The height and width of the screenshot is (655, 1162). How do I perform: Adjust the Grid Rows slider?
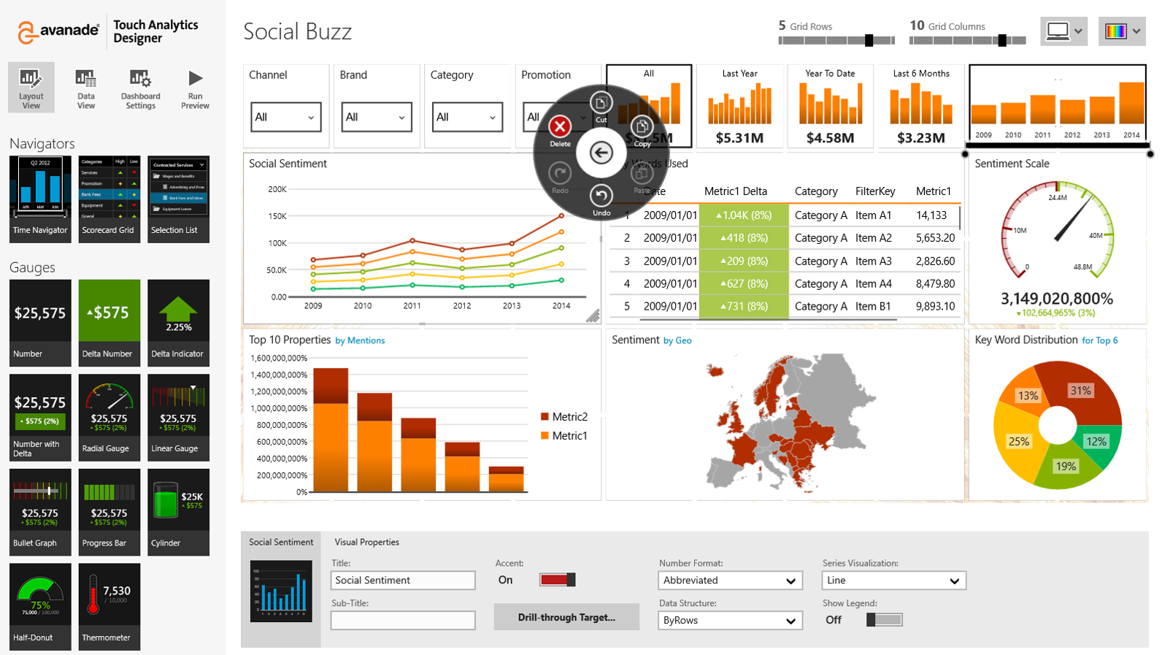pyautogui.click(x=869, y=41)
